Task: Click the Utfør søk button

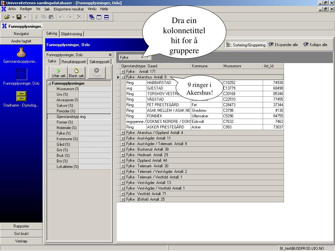Action: point(59,73)
